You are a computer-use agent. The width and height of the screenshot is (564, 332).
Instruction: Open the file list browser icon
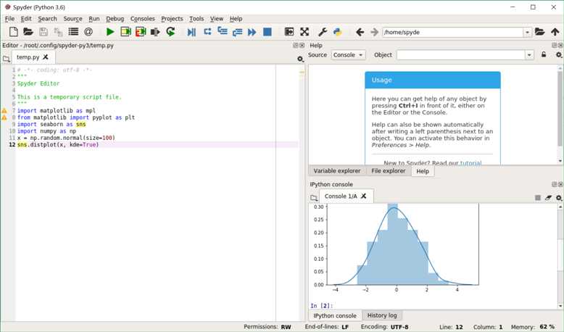pos(73,32)
